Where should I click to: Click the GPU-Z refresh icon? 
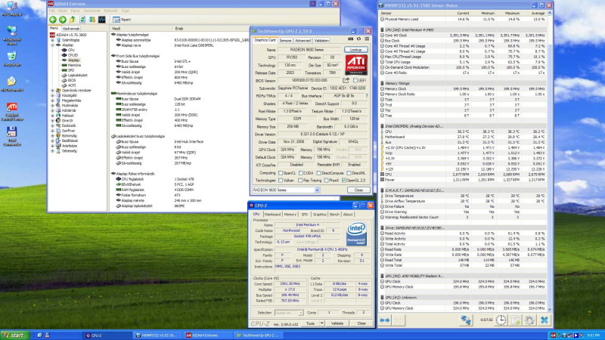(358, 39)
